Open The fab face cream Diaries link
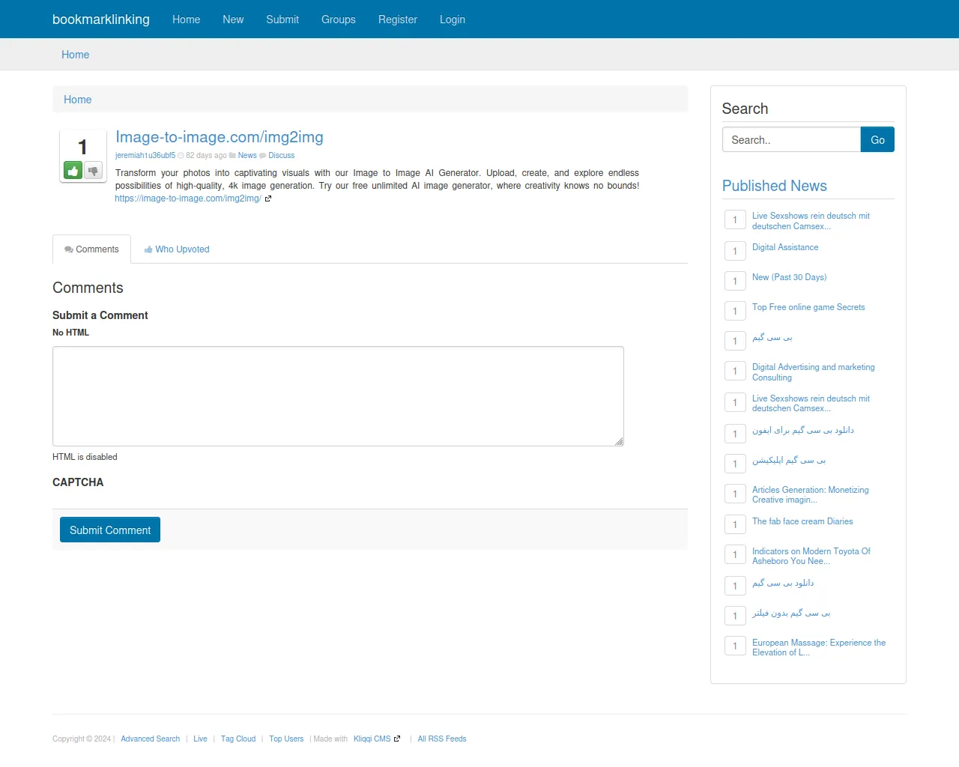Screen dimensions: 959x767 [x=802, y=521]
